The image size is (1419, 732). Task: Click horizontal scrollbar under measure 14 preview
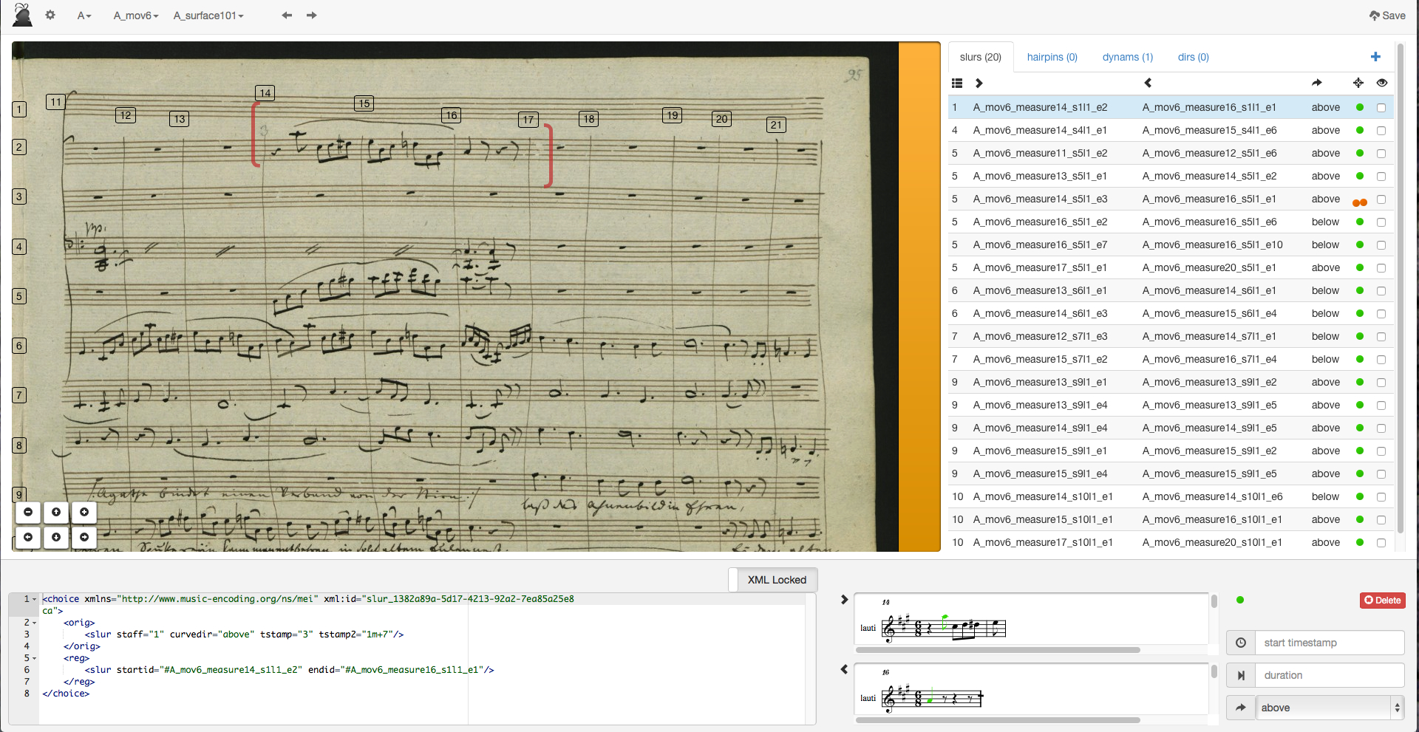click(998, 650)
